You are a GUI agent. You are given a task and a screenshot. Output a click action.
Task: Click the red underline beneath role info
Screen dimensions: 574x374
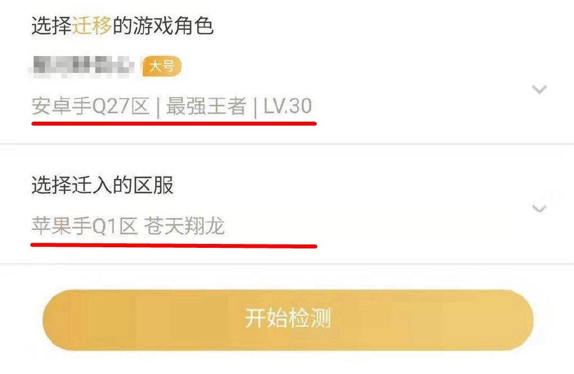coord(174,124)
